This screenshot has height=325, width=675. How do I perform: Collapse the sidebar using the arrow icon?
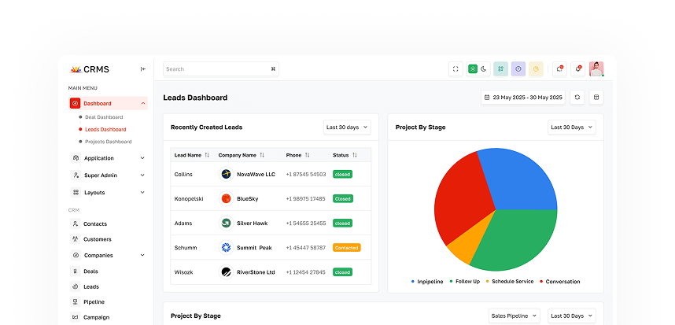(x=142, y=68)
